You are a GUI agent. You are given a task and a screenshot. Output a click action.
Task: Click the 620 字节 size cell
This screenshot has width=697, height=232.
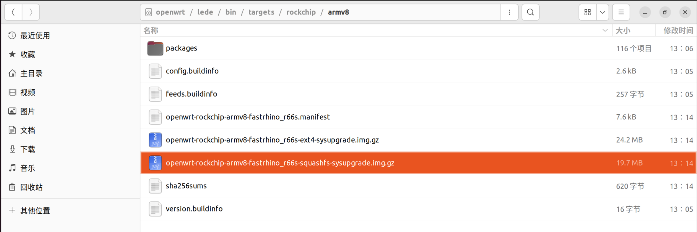click(x=630, y=186)
